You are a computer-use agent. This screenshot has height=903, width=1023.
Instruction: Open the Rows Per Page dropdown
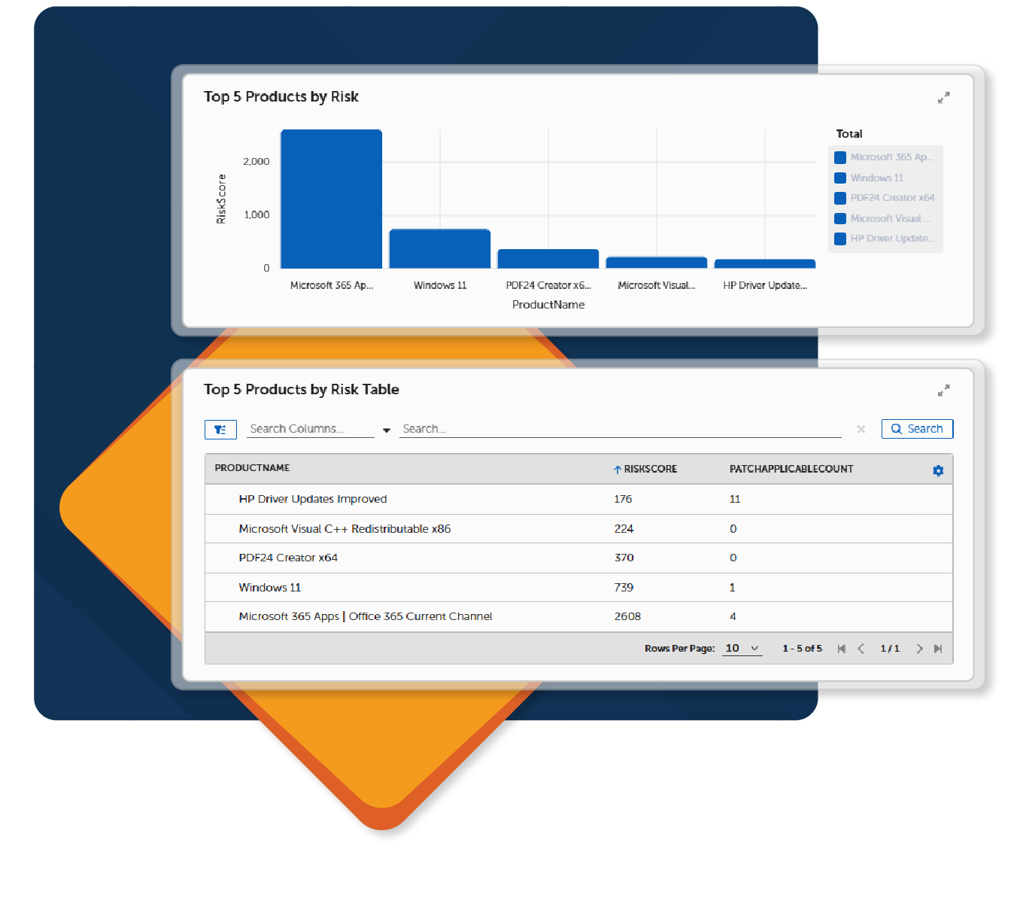point(742,649)
